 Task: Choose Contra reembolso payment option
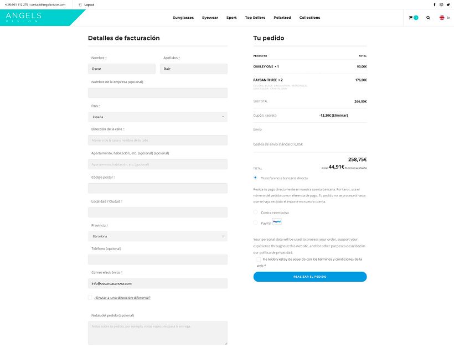click(x=255, y=212)
